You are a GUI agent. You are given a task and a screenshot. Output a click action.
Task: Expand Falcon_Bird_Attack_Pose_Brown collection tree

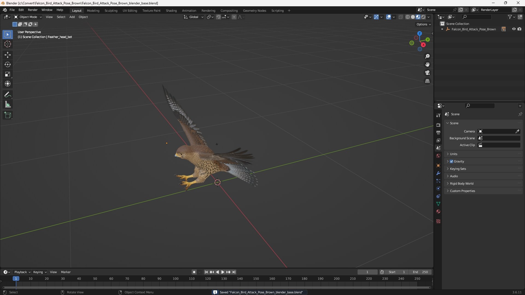tap(442, 29)
